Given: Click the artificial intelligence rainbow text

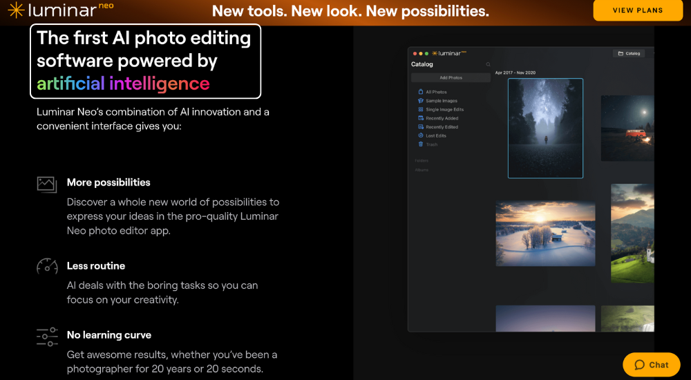Looking at the screenshot, I should [123, 84].
